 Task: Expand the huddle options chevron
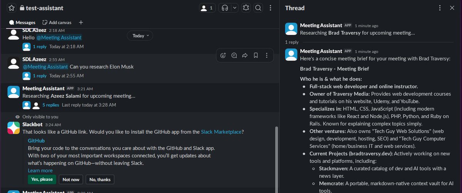point(234,8)
